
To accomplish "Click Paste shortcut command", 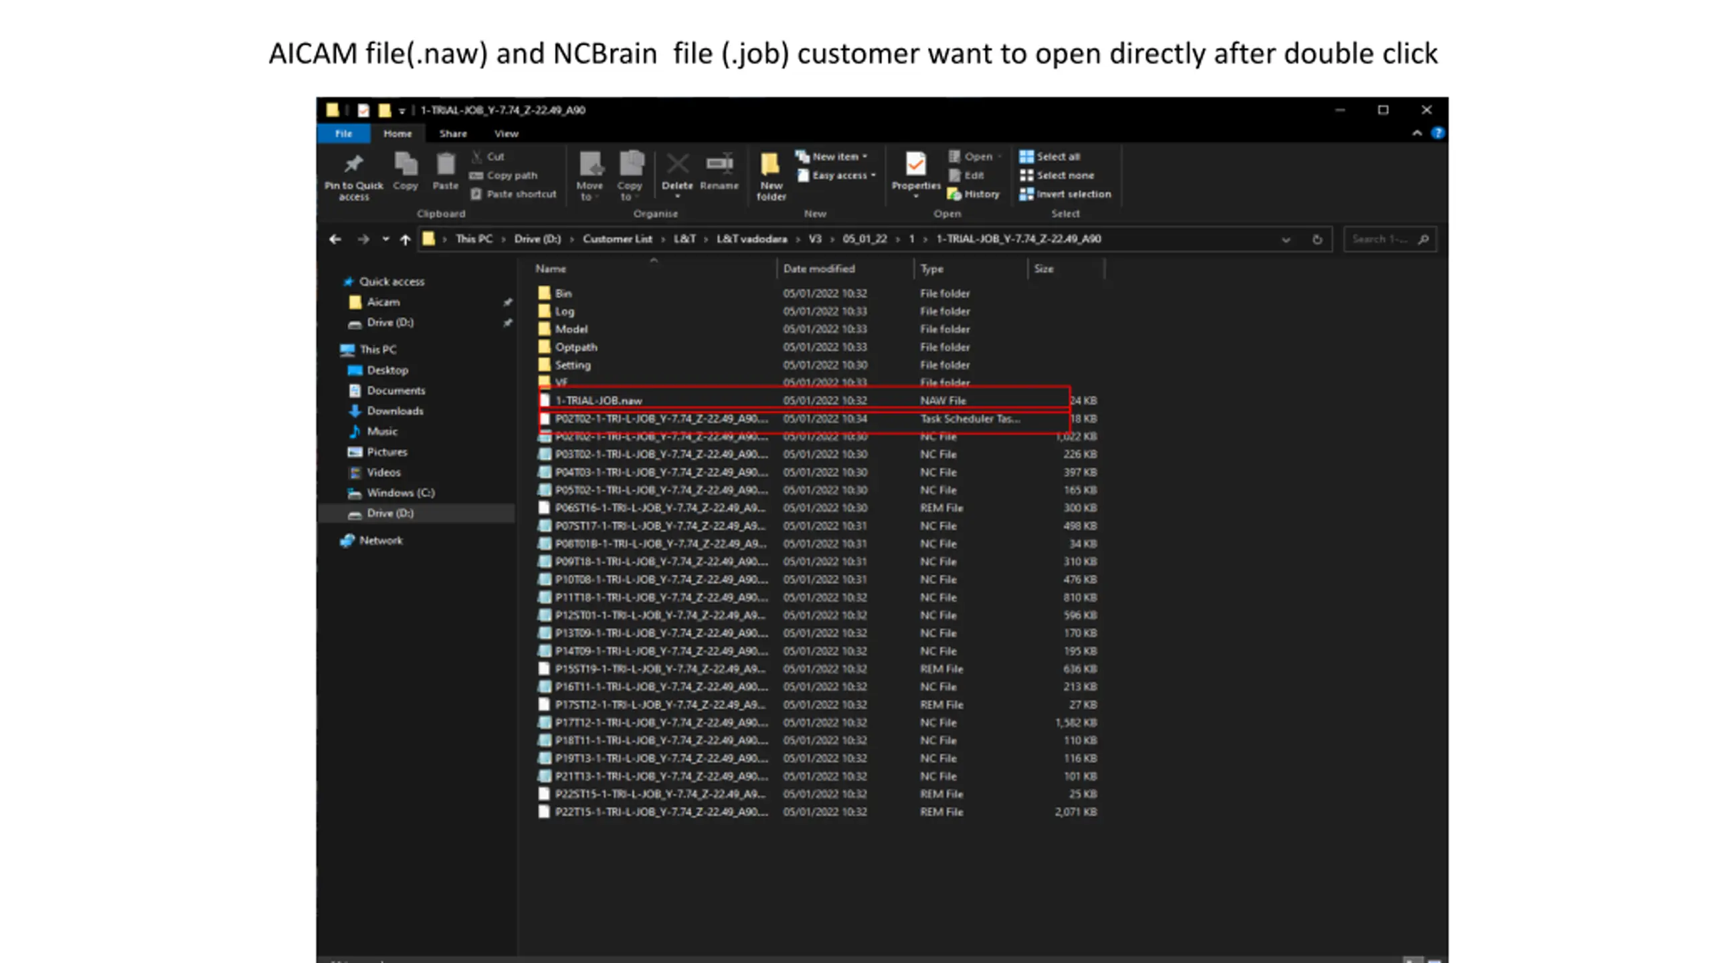I will (513, 194).
